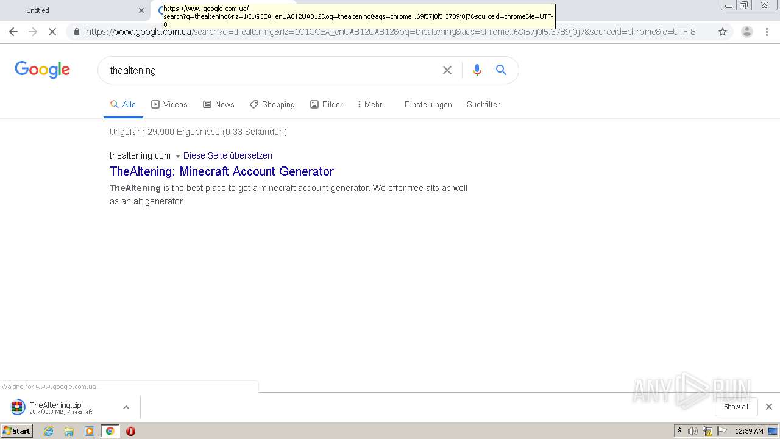Image resolution: width=780 pixels, height=439 pixels.
Task: Expand TheAltening.zip download options chevron
Action: 126,407
